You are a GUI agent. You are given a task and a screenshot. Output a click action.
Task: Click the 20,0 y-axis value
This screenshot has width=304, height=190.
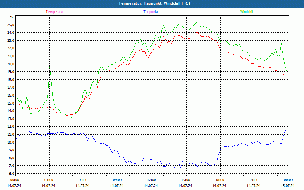[11, 64]
